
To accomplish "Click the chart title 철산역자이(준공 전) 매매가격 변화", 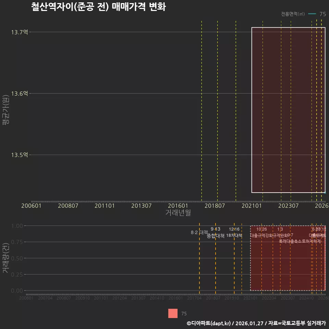I will [99, 7].
